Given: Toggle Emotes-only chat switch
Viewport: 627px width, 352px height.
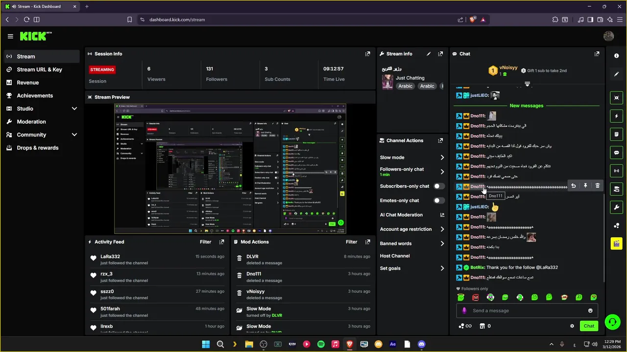Looking at the screenshot, I should point(439,200).
